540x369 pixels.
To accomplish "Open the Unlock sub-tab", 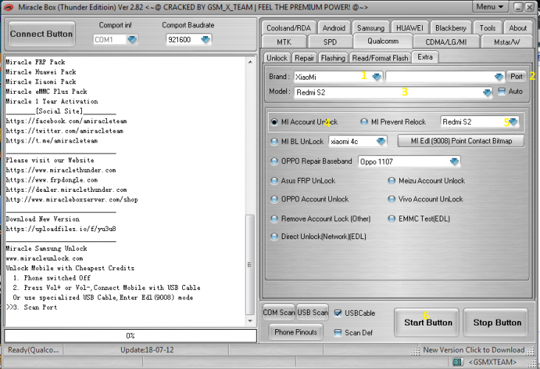I will 277,58.
